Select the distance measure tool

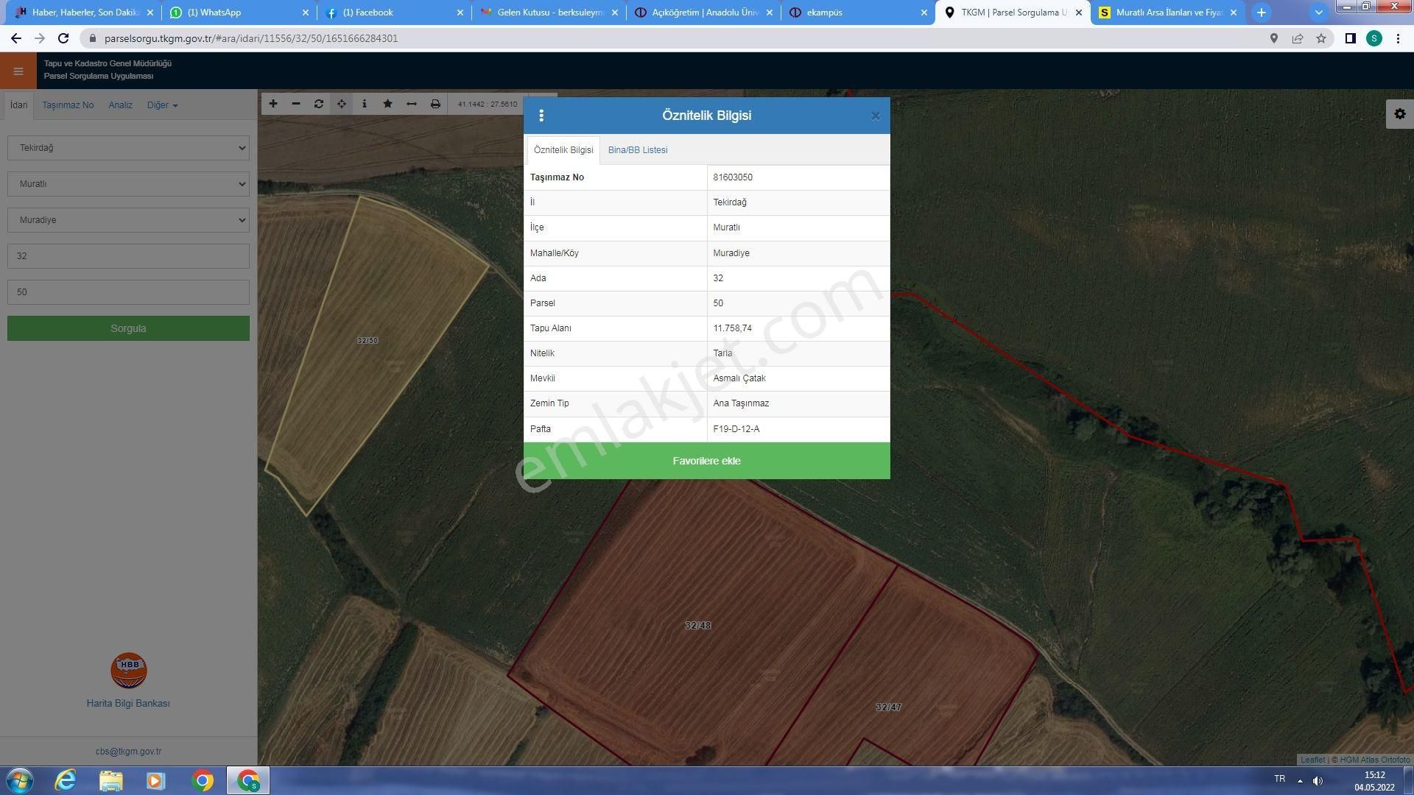point(412,104)
